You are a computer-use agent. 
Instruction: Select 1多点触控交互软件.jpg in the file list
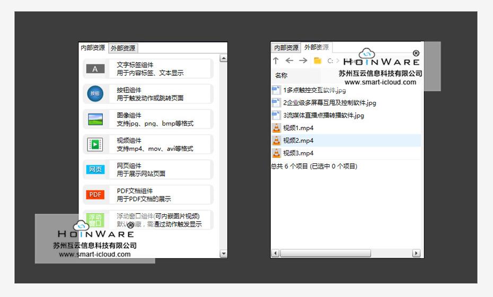pos(314,90)
